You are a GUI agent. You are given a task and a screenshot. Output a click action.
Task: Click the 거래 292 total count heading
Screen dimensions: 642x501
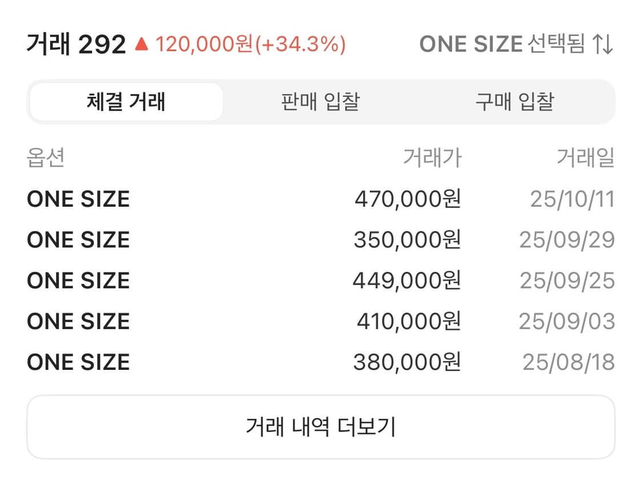coord(76,44)
